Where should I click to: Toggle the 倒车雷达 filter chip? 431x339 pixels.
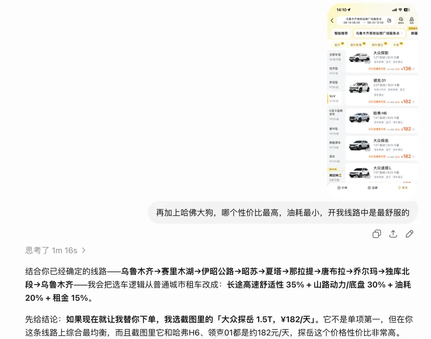(x=378, y=45)
